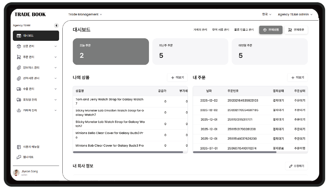The image size is (329, 189).
Task: Click the 결제상태 column header
Action: click(x=278, y=91)
